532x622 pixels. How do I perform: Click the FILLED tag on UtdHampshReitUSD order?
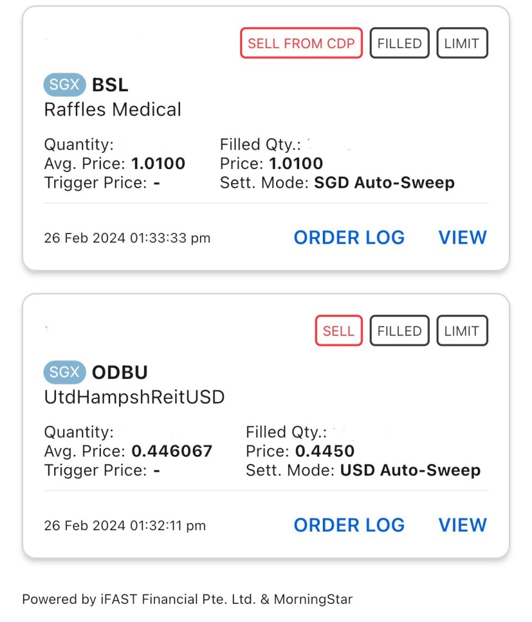[399, 331]
